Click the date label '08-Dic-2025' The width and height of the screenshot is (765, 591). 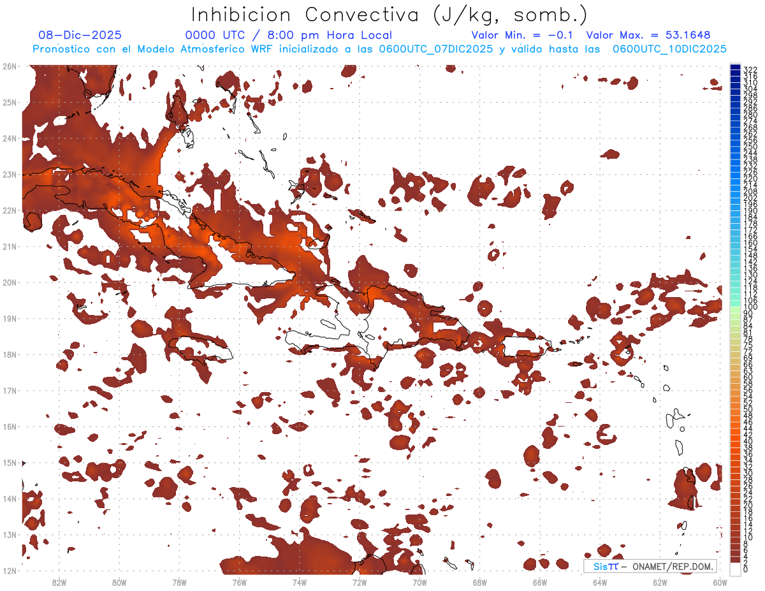80,36
